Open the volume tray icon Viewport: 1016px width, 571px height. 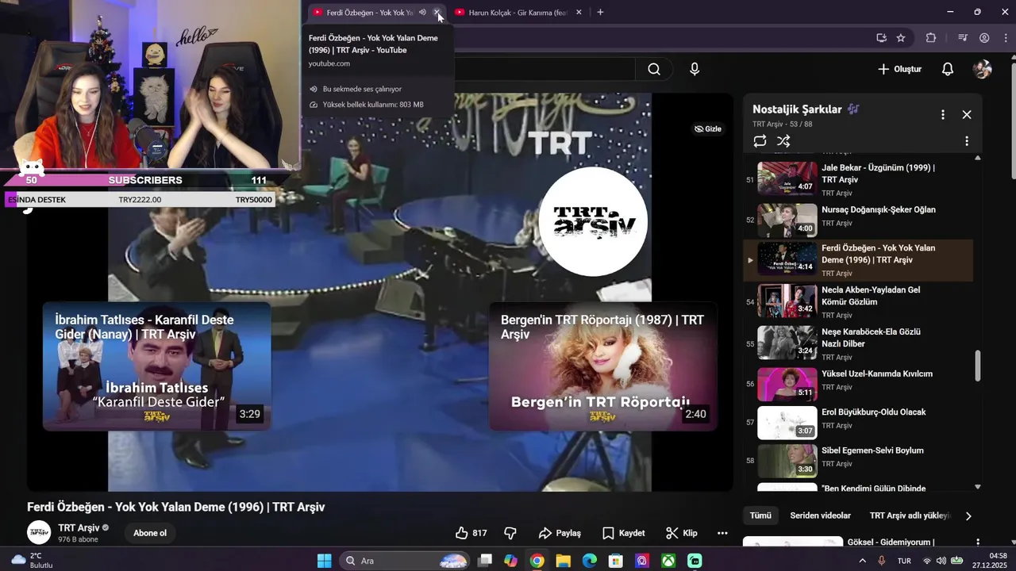941,561
